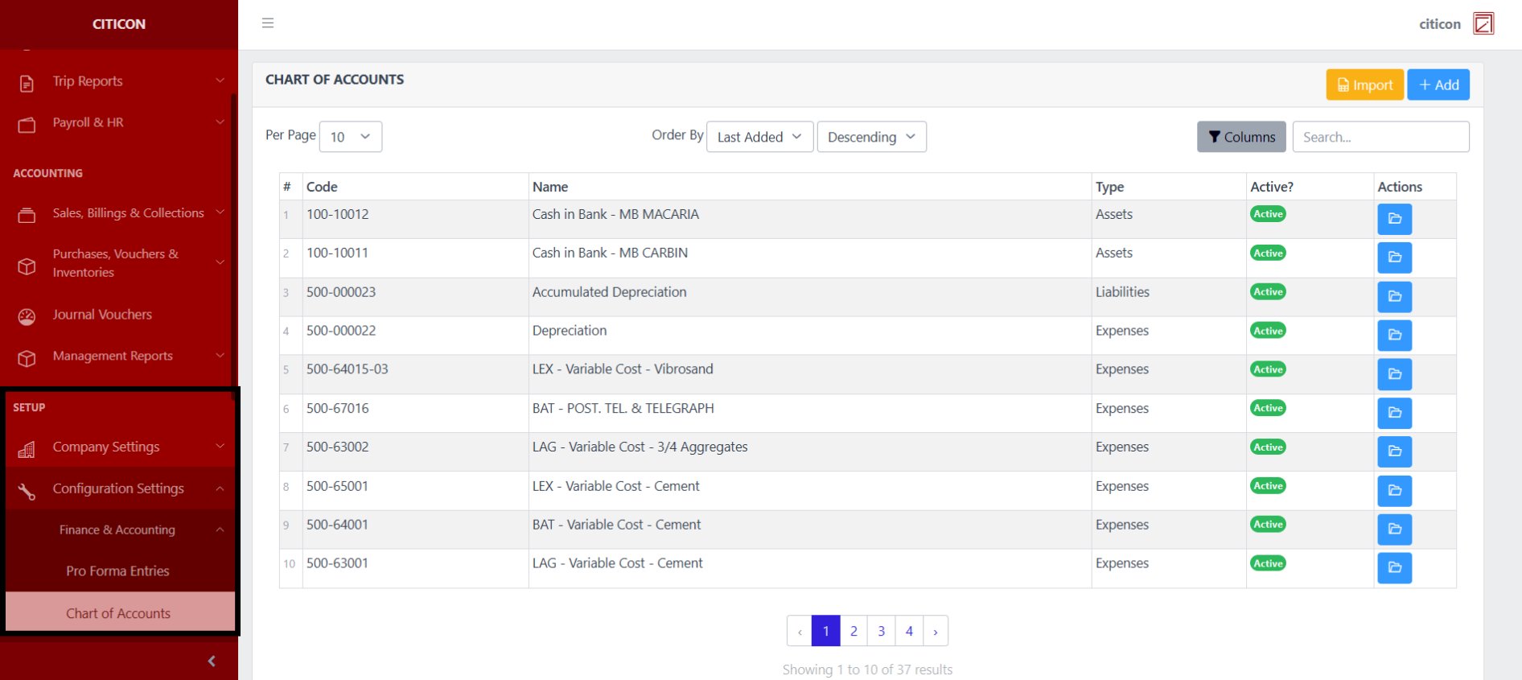Open folder icon for Depreciation row

pos(1394,335)
